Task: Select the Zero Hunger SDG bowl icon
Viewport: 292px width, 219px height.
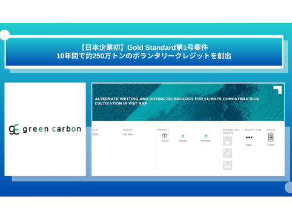Action: click(227, 141)
